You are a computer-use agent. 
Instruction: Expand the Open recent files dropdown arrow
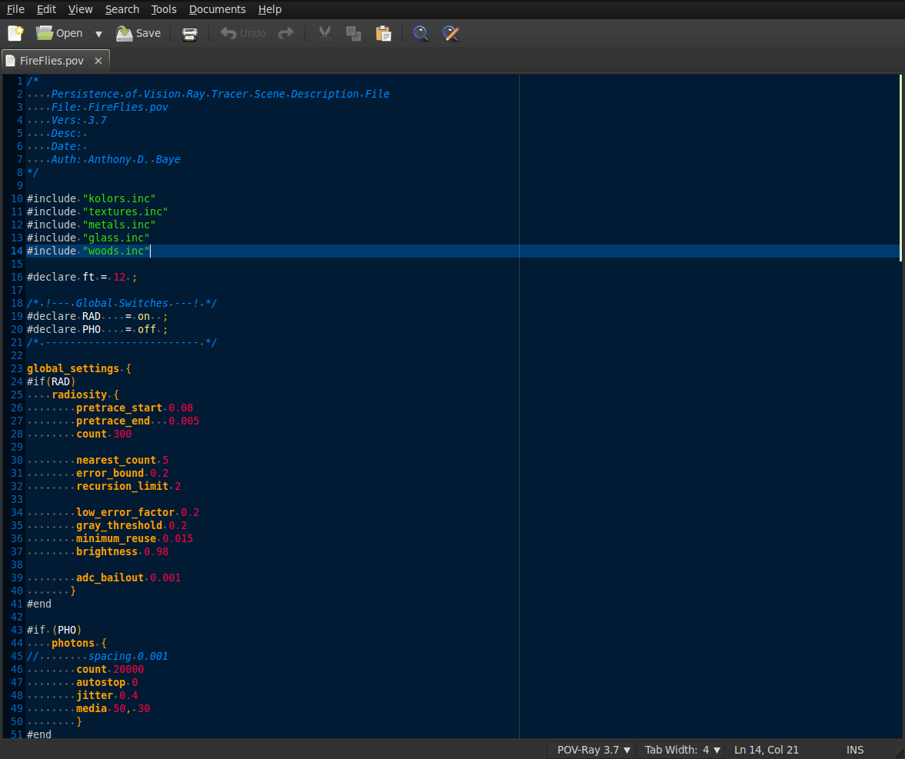pos(98,34)
